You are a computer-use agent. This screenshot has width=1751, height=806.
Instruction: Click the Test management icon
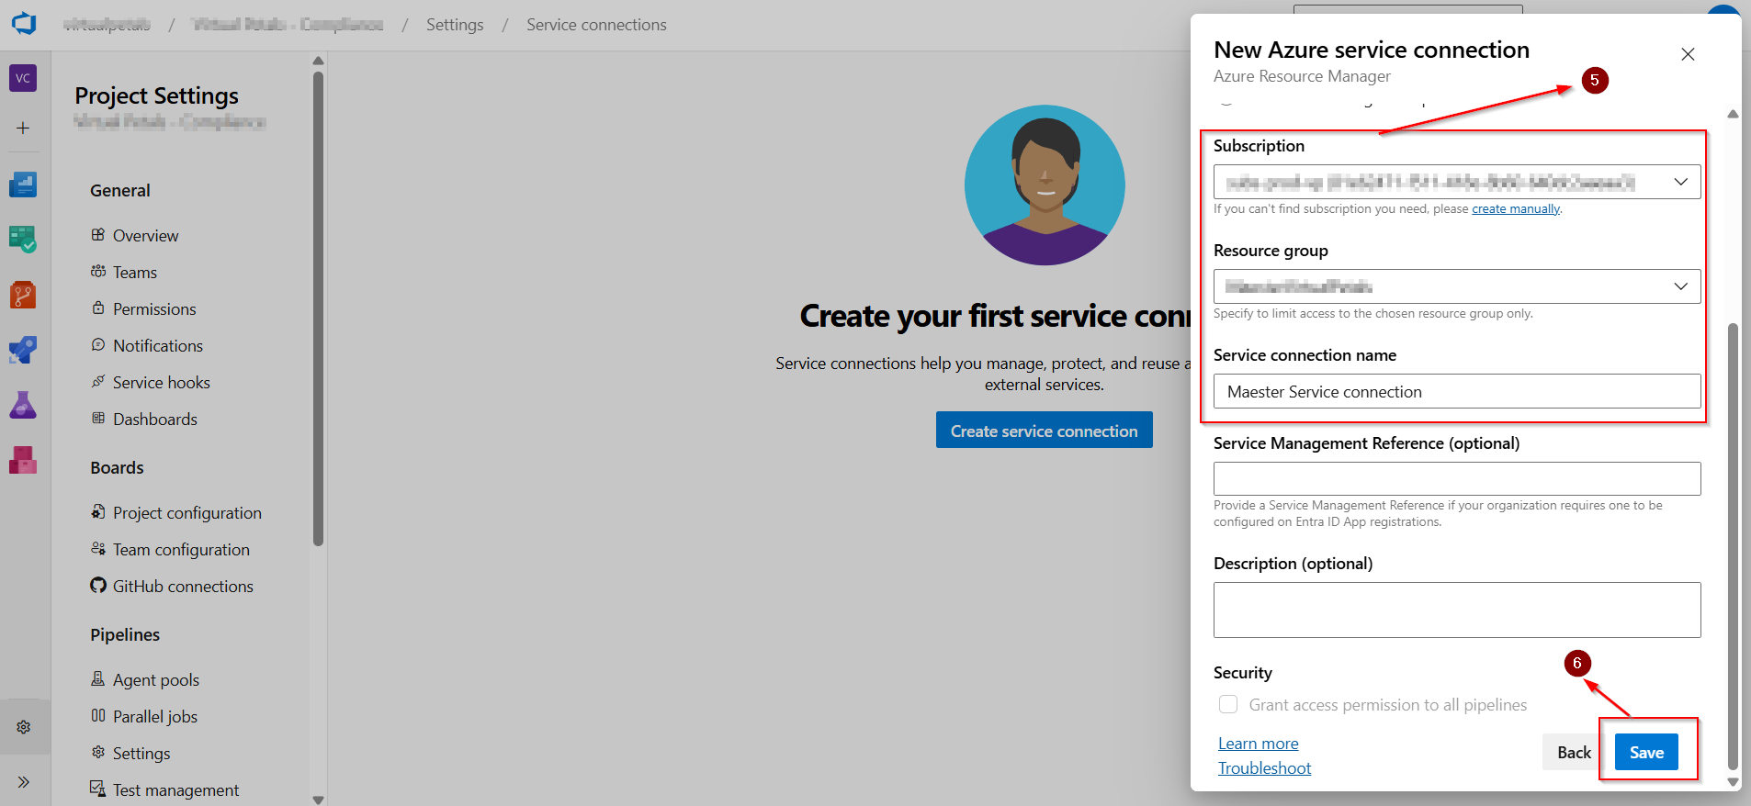(x=97, y=789)
